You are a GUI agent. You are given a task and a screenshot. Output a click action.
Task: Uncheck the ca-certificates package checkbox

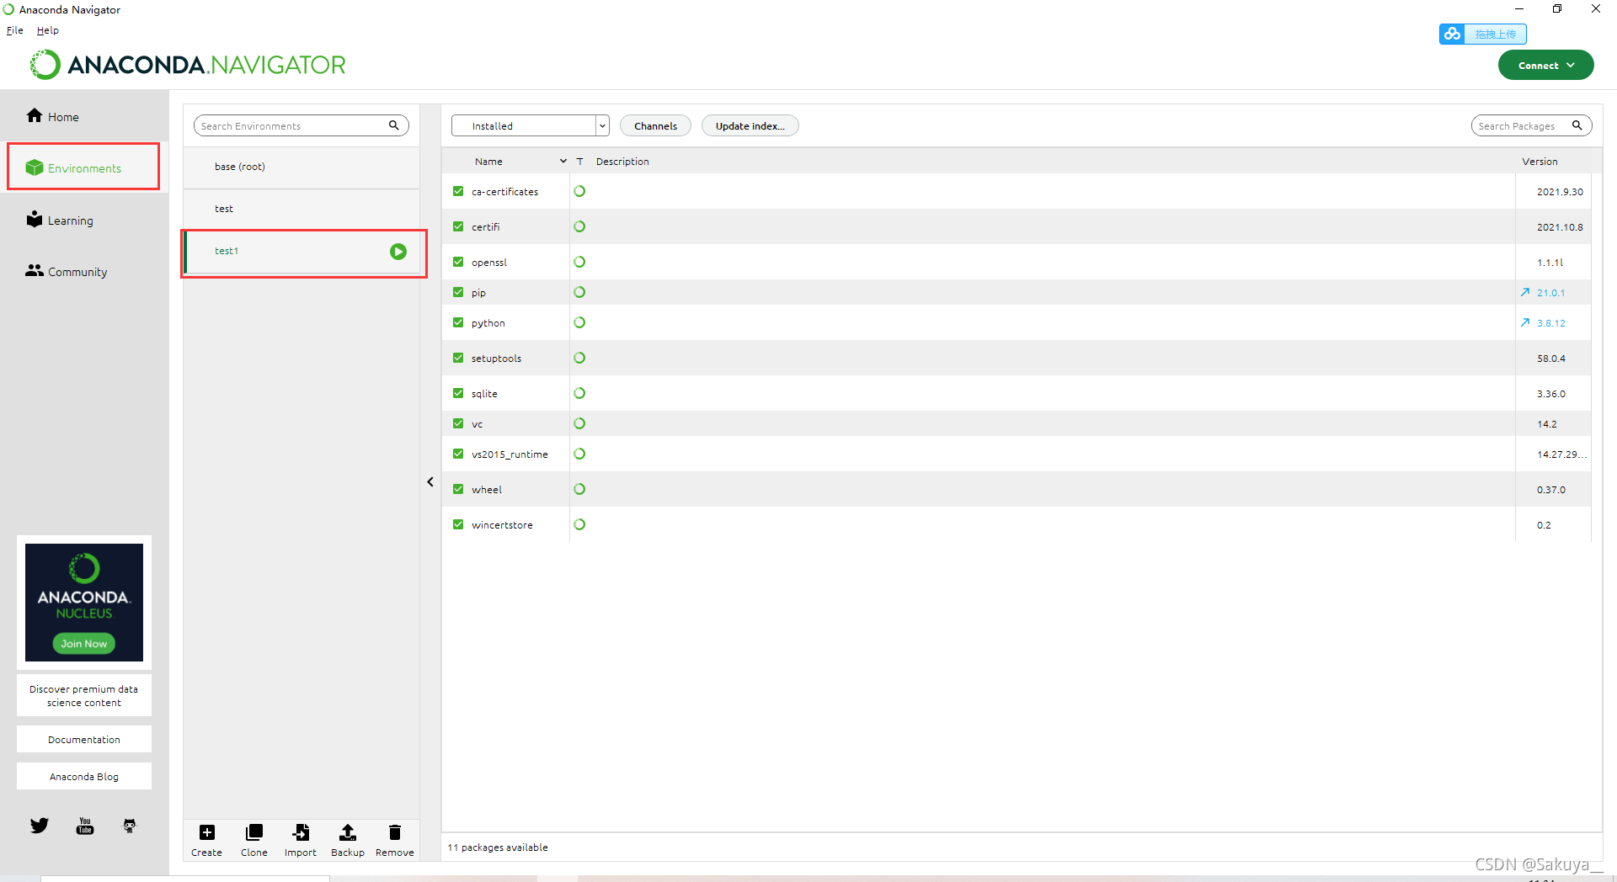coord(458,191)
